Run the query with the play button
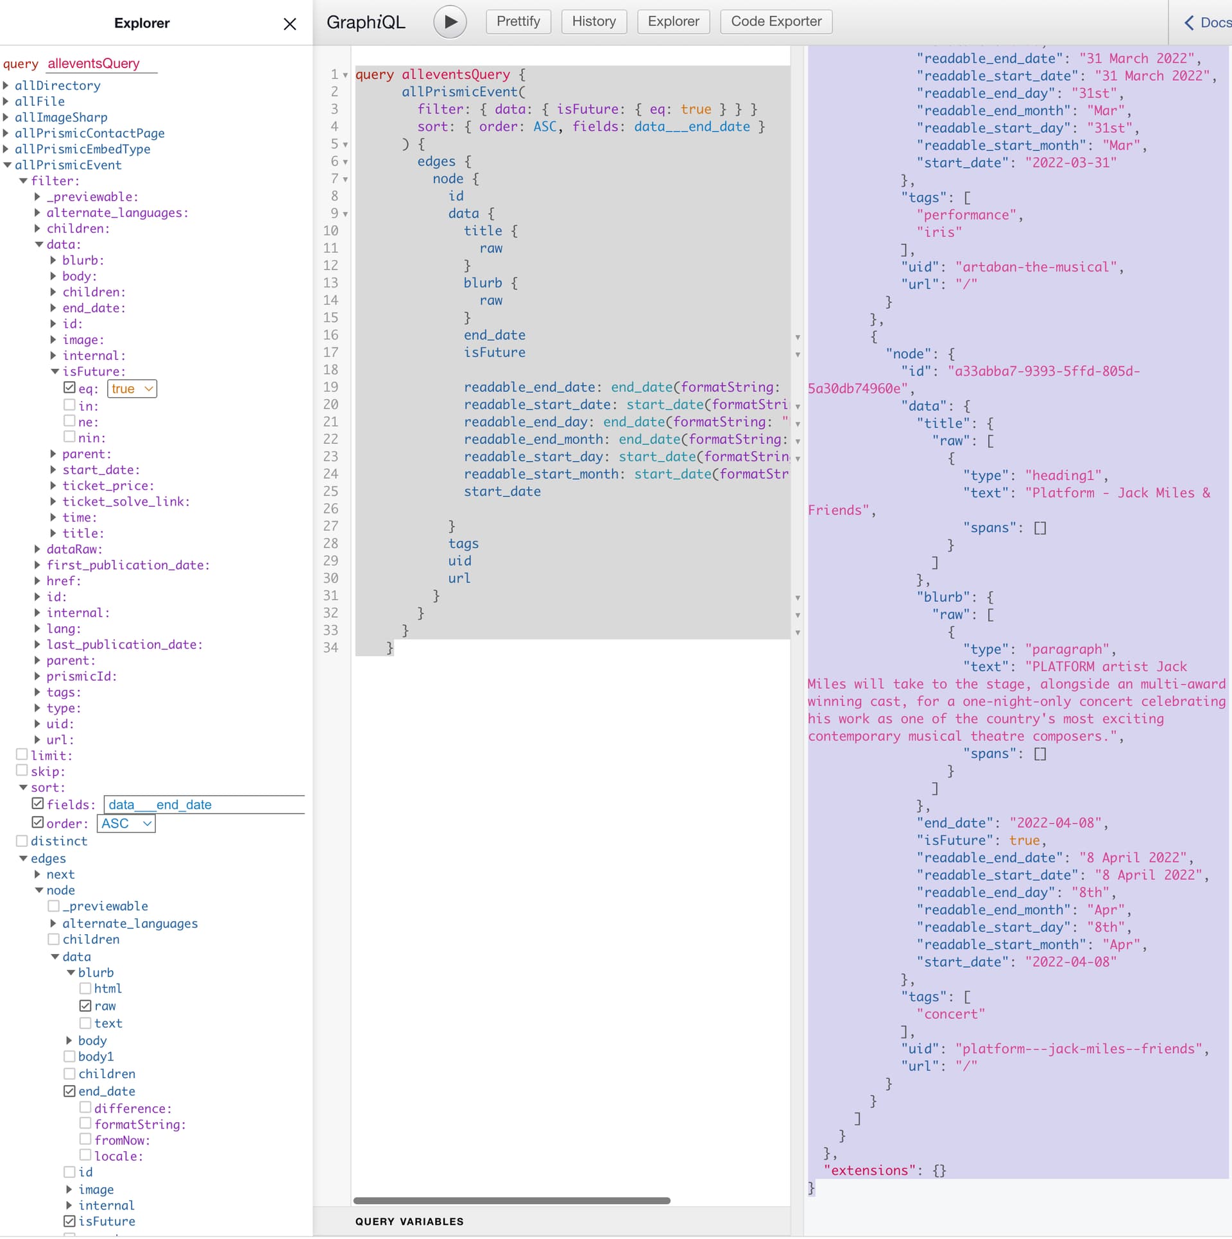Screen dimensions: 1232x1239 [x=450, y=22]
